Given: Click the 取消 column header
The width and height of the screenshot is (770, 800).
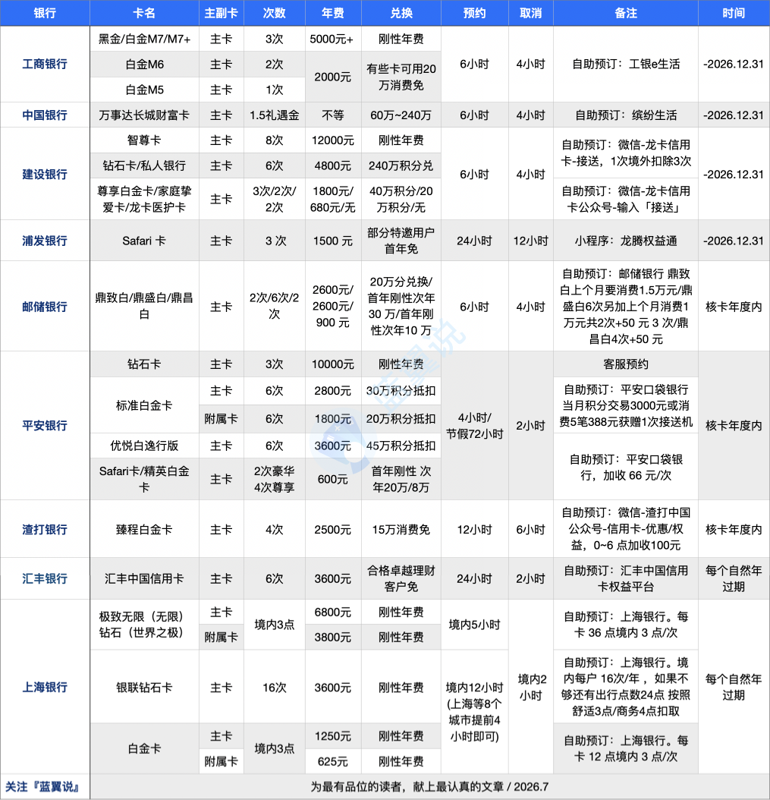Looking at the screenshot, I should point(531,13).
